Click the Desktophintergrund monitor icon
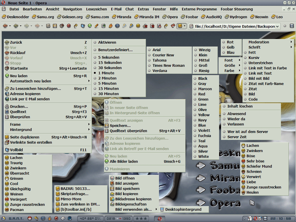 (x=162, y=209)
